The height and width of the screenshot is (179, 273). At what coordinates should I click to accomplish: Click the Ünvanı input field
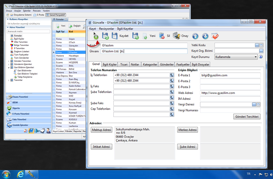click(x=144, y=51)
